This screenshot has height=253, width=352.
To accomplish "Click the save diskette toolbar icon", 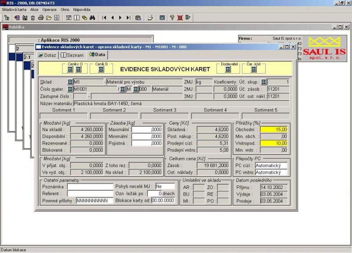I will [25, 18].
